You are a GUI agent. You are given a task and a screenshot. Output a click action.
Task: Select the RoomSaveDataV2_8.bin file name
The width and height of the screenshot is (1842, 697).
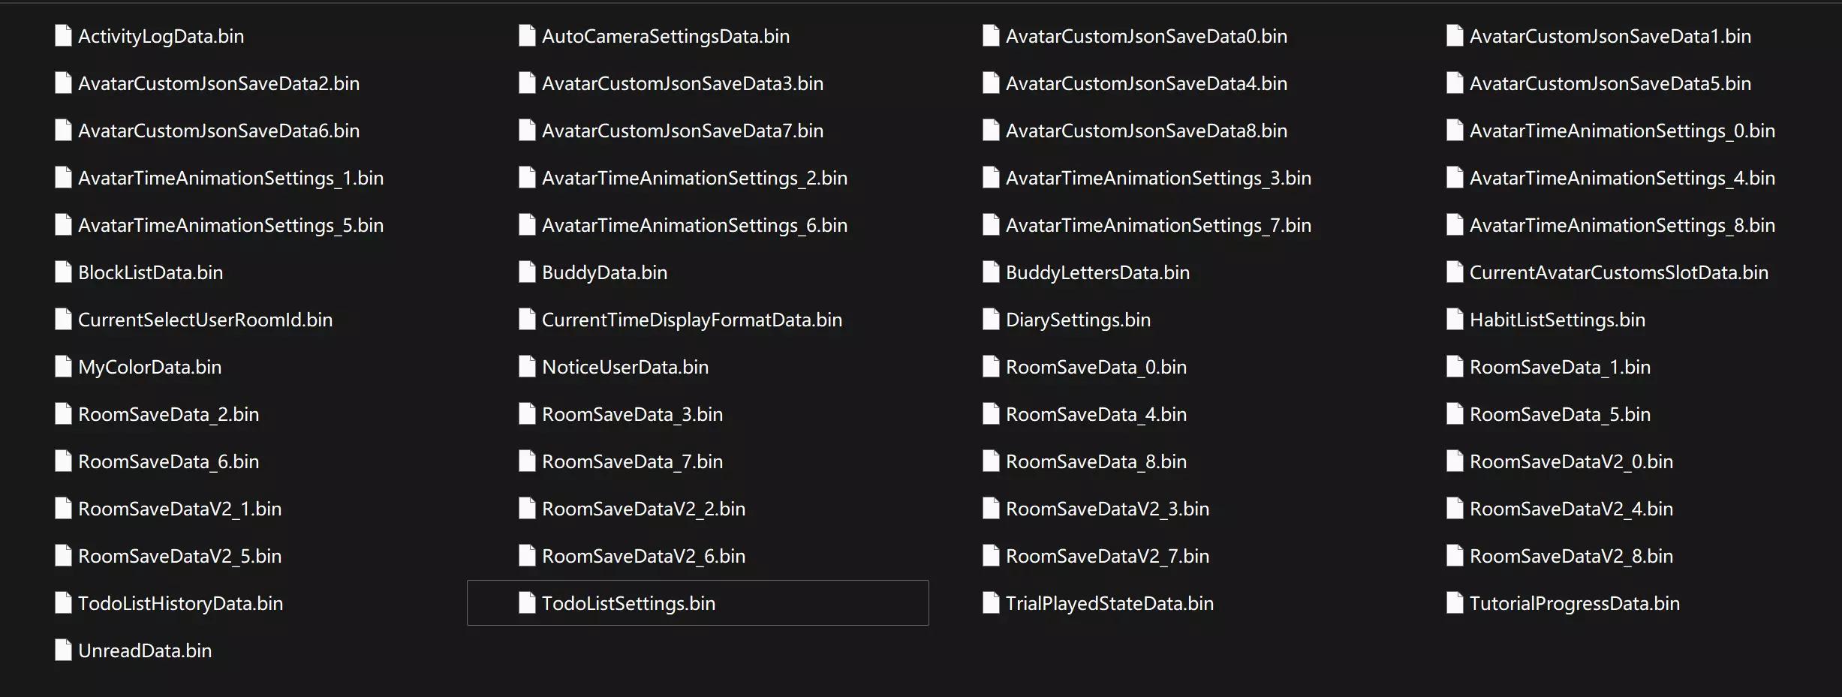1571,556
